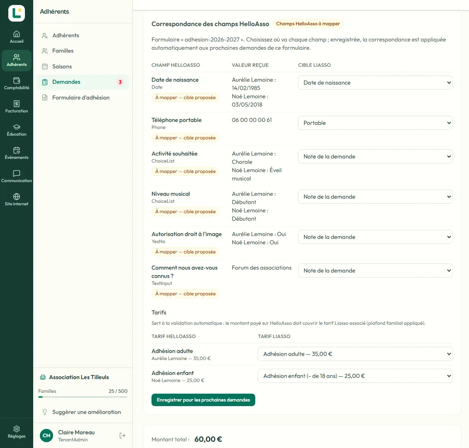
Task: Click the 25 / 500 families count
Action: pyautogui.click(x=118, y=391)
